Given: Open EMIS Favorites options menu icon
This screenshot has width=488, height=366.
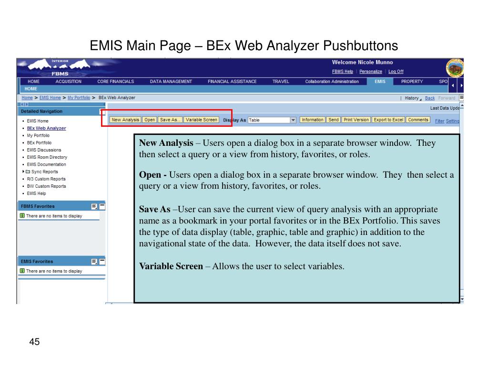Looking at the screenshot, I should tap(94, 262).
